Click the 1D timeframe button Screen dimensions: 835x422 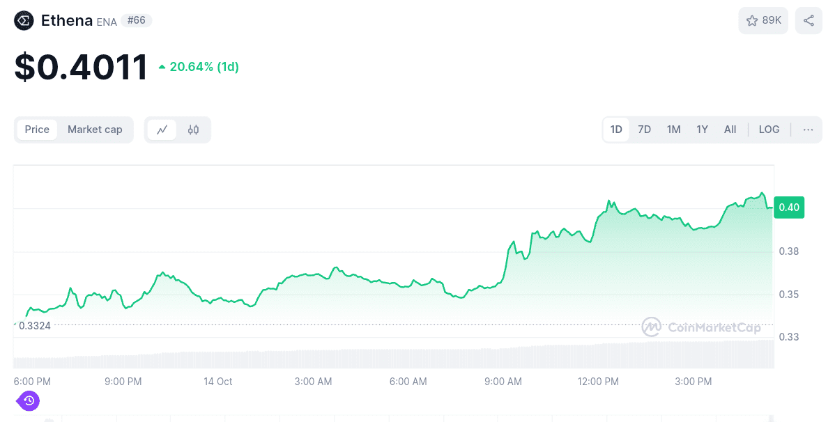point(616,129)
